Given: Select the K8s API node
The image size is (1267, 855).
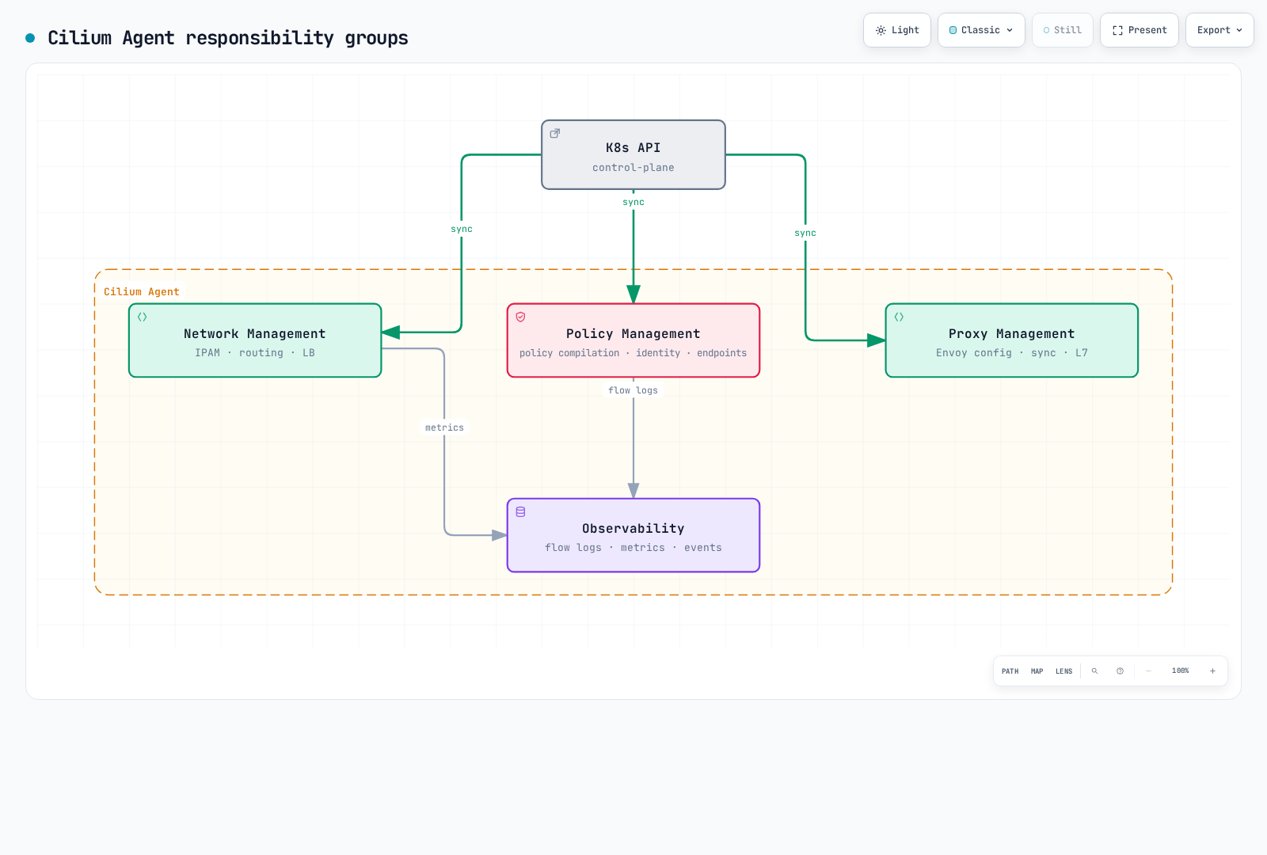Looking at the screenshot, I should 633,154.
